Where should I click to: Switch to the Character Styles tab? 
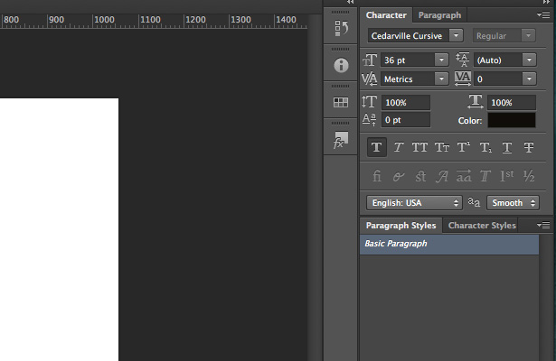(482, 226)
